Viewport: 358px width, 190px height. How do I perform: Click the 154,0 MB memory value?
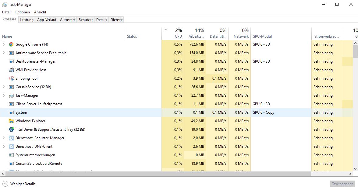(197, 53)
